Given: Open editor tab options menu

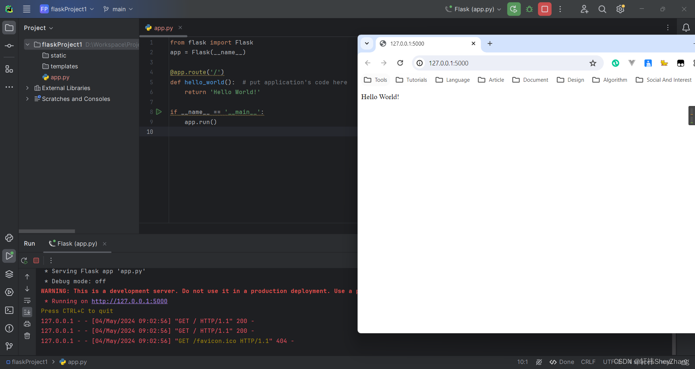Looking at the screenshot, I should (668, 28).
